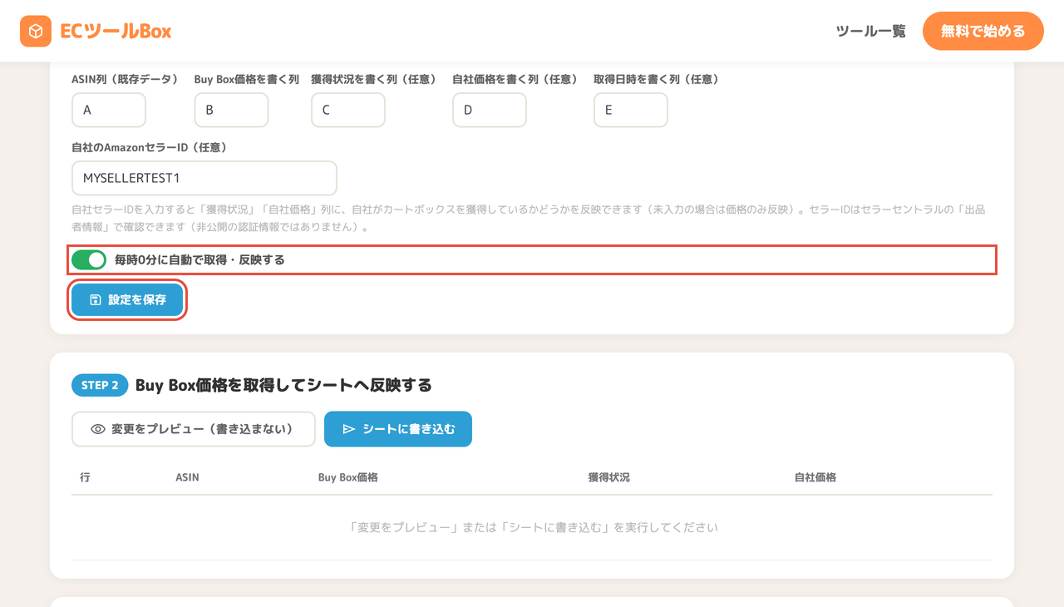Click the 無料で始める button
Screen dimensions: 1064x607
[983, 32]
